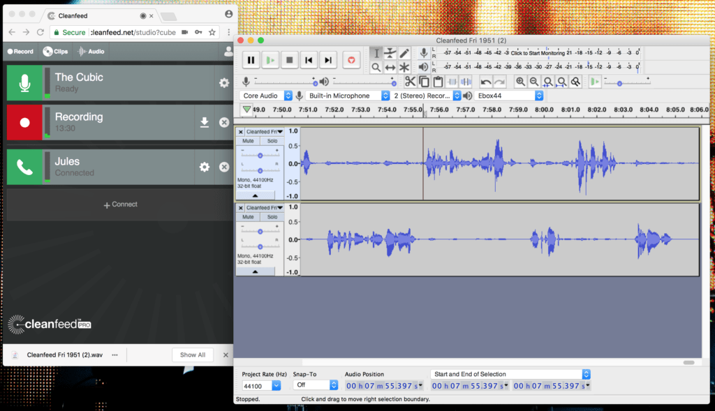715x411 pixels.
Task: Open the Clips tab in Cleanfeed
Action: 56,52
